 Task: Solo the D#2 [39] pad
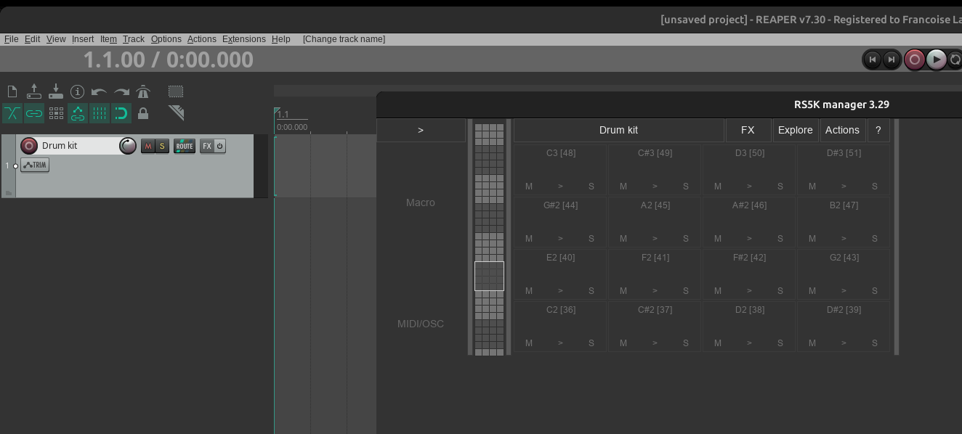(x=875, y=343)
